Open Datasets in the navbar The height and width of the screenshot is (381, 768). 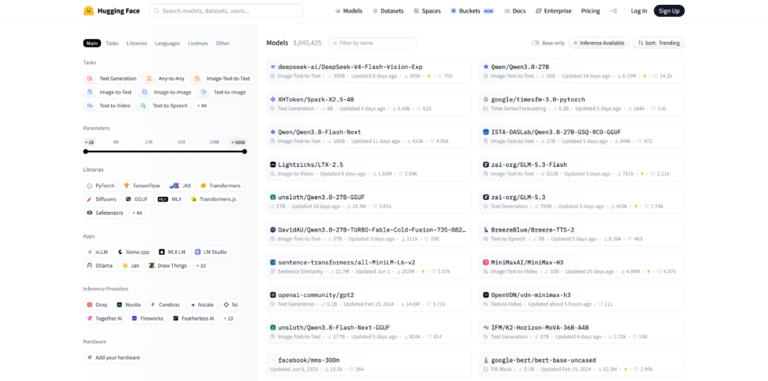(x=388, y=11)
